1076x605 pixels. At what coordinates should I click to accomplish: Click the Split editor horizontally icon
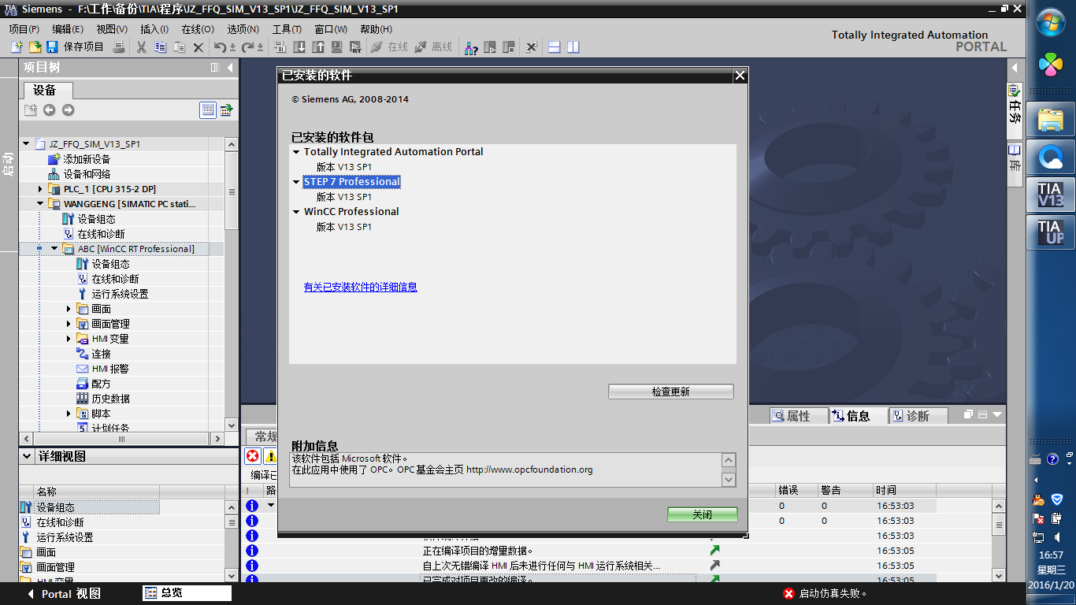555,47
